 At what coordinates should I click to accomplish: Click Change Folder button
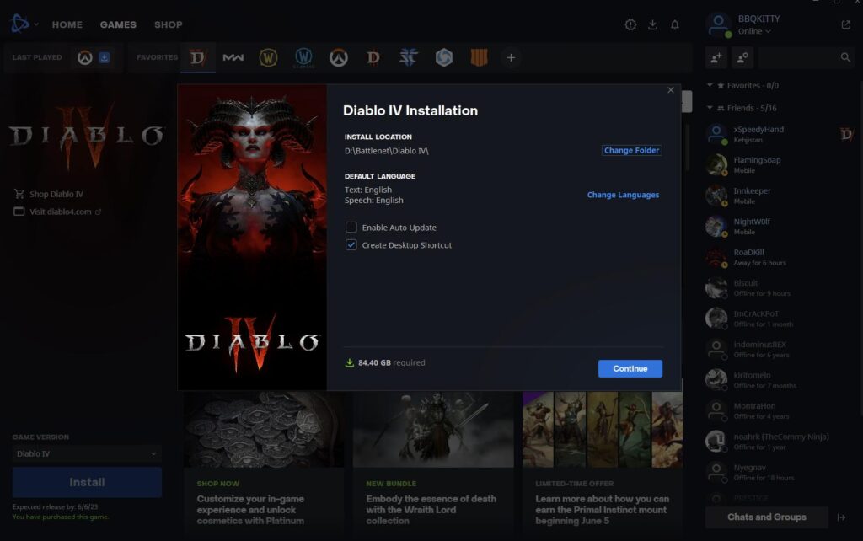click(631, 150)
